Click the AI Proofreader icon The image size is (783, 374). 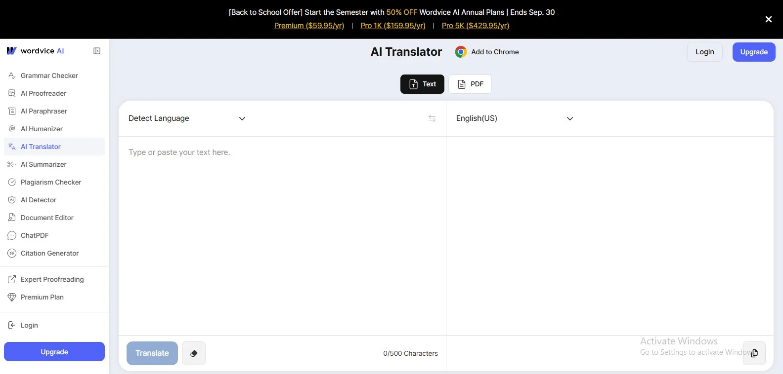(12, 93)
